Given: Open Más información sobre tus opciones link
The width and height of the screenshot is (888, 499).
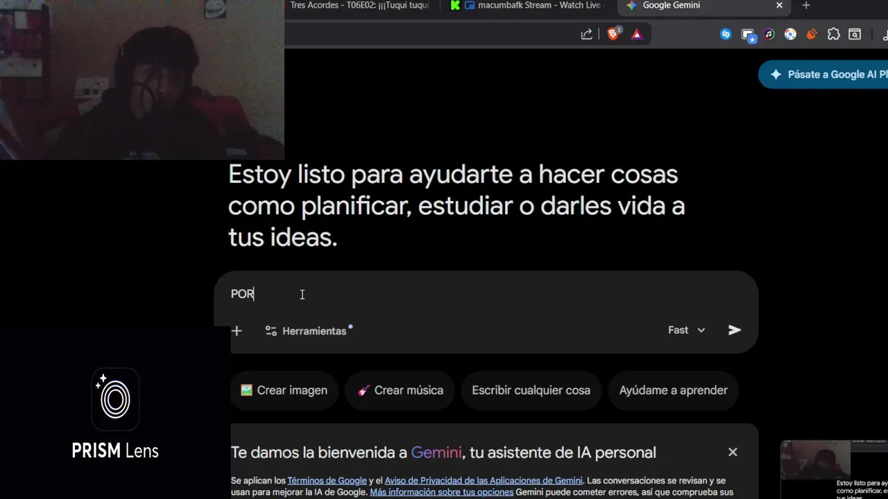Looking at the screenshot, I should coord(441,492).
